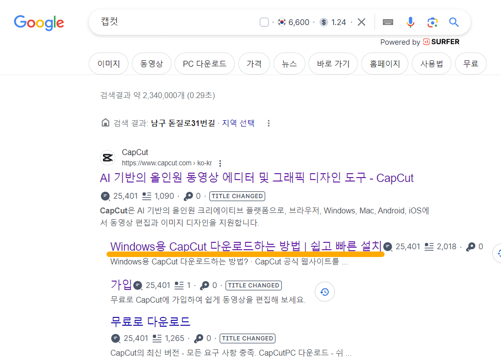Screen dimensions: 501x364
Task: Start voice search with microphone
Action: 411,22
